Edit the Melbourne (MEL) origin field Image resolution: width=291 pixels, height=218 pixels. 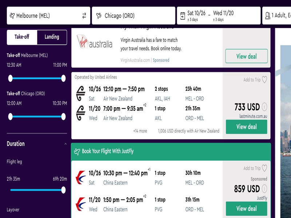click(48, 16)
